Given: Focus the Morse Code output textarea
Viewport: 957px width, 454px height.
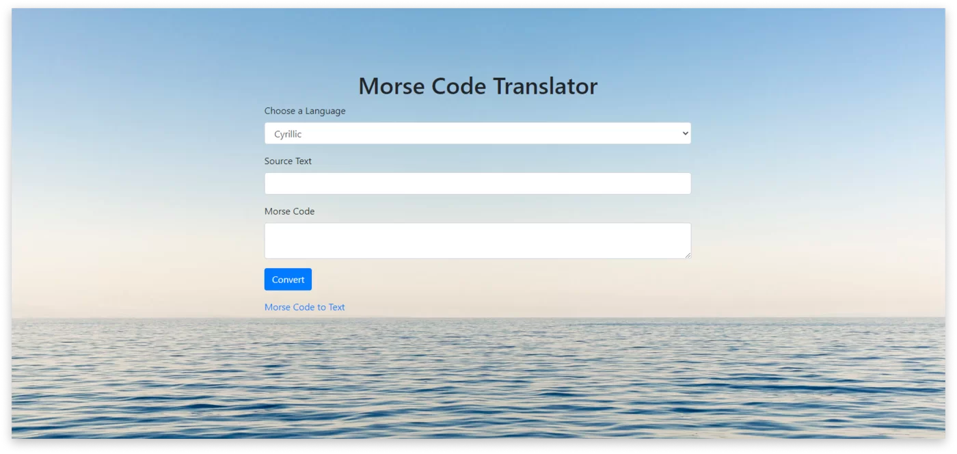Looking at the screenshot, I should (478, 241).
